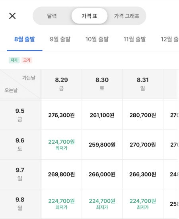Screen dimensions: 179x219
Task: Choose the 266,000원 fare cell
Action: tap(102, 174)
